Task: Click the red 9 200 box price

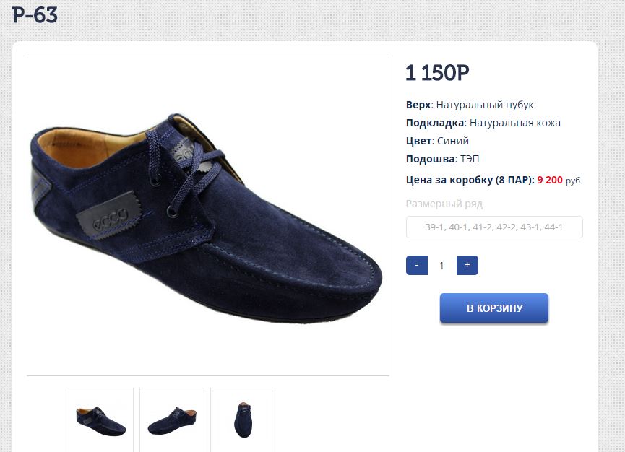Action: 550,180
